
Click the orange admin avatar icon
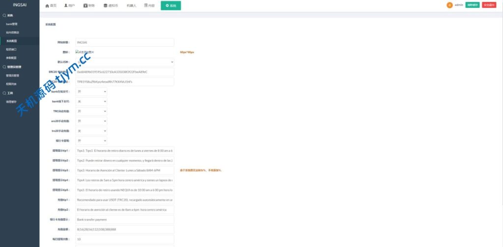[449, 5]
